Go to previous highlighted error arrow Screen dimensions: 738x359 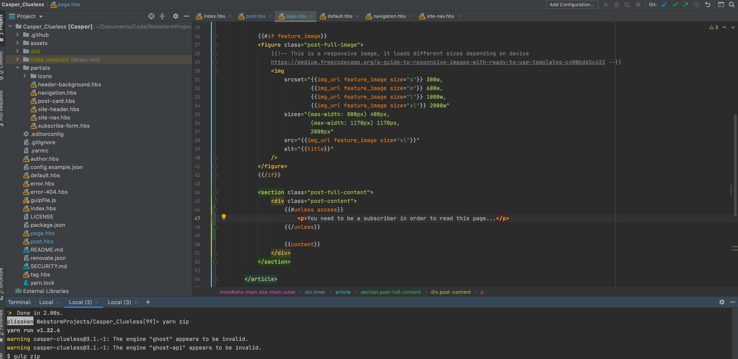[724, 27]
